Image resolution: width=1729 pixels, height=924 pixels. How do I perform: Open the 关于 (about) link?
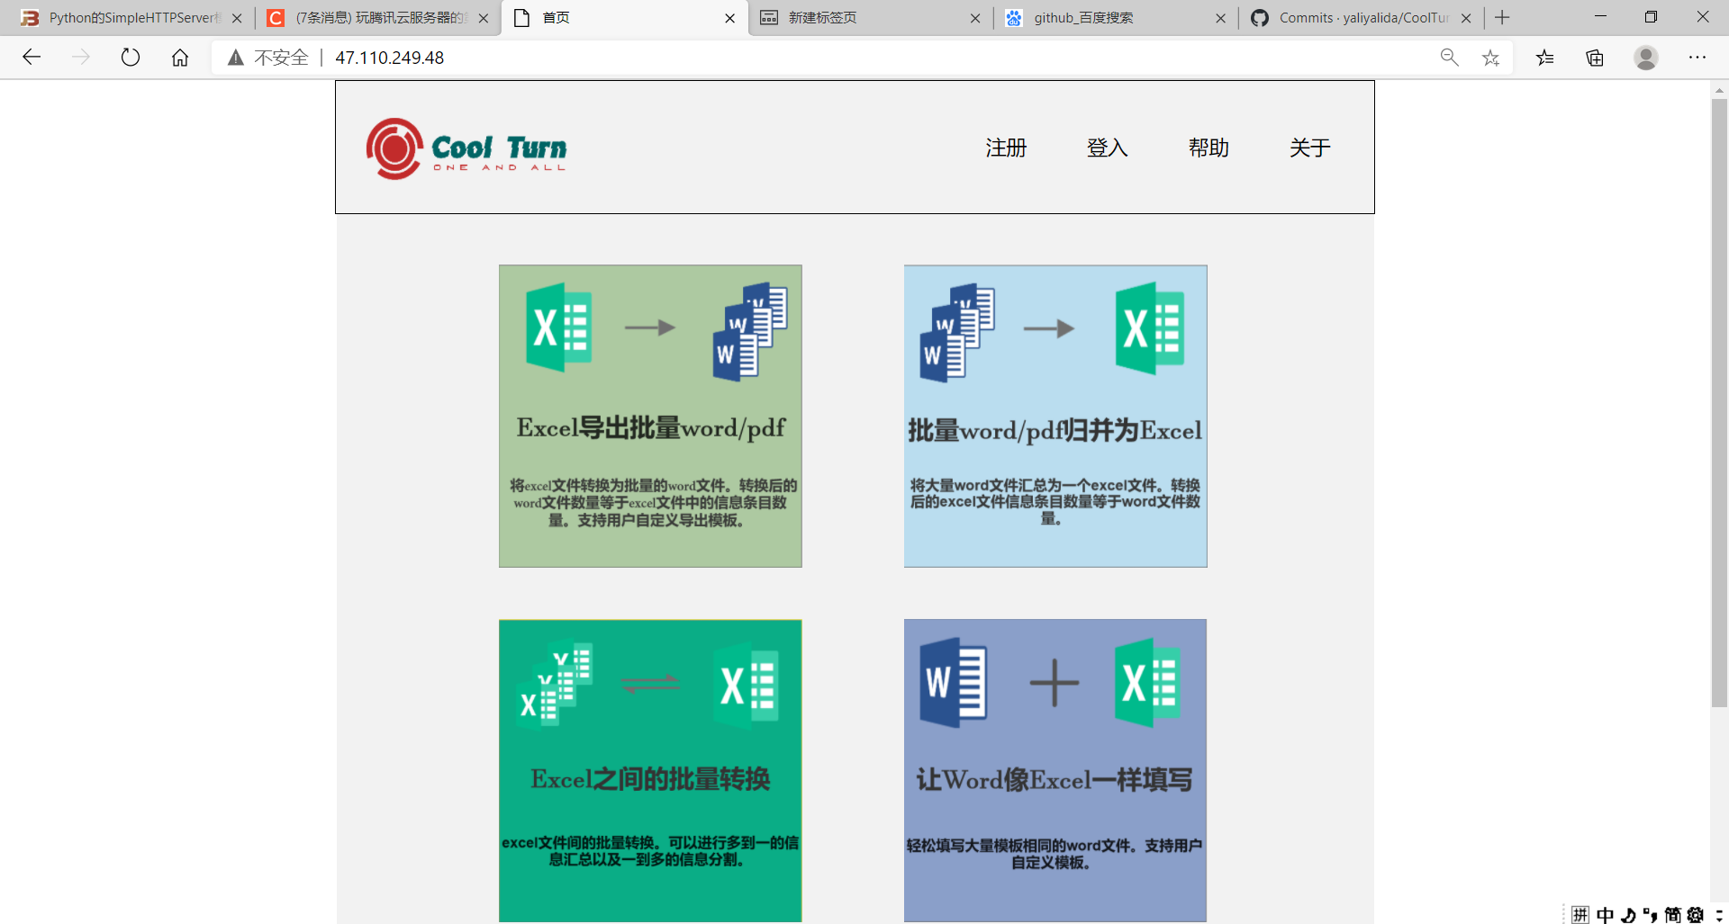point(1309,148)
